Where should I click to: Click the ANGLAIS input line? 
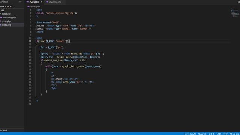tap(65, 26)
